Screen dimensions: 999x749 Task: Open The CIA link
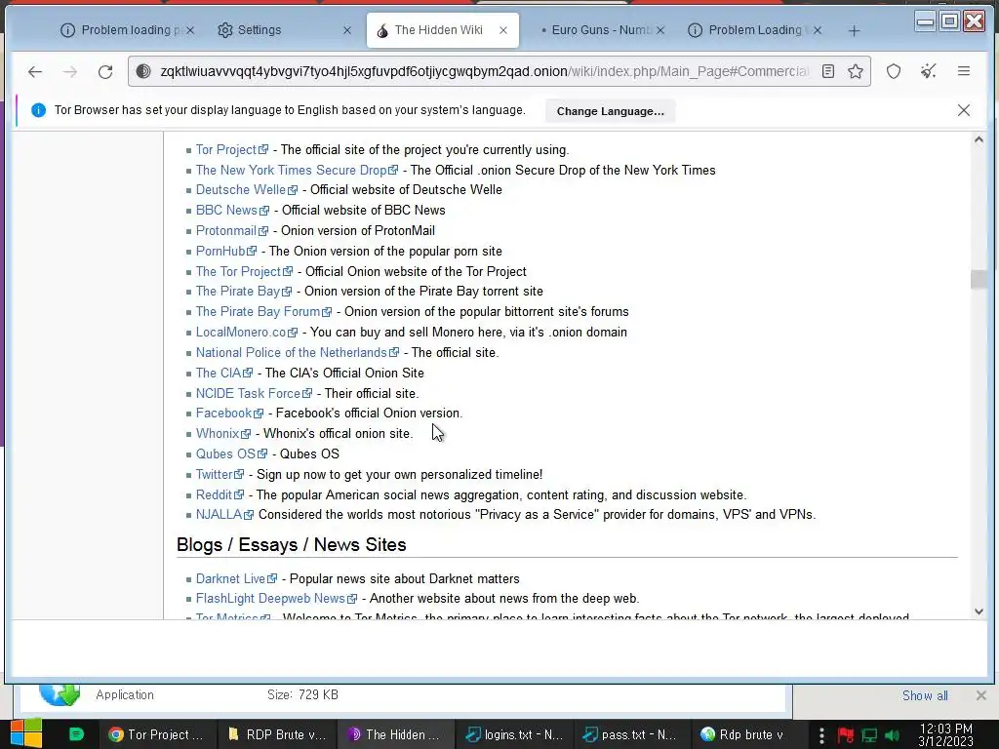click(x=224, y=373)
